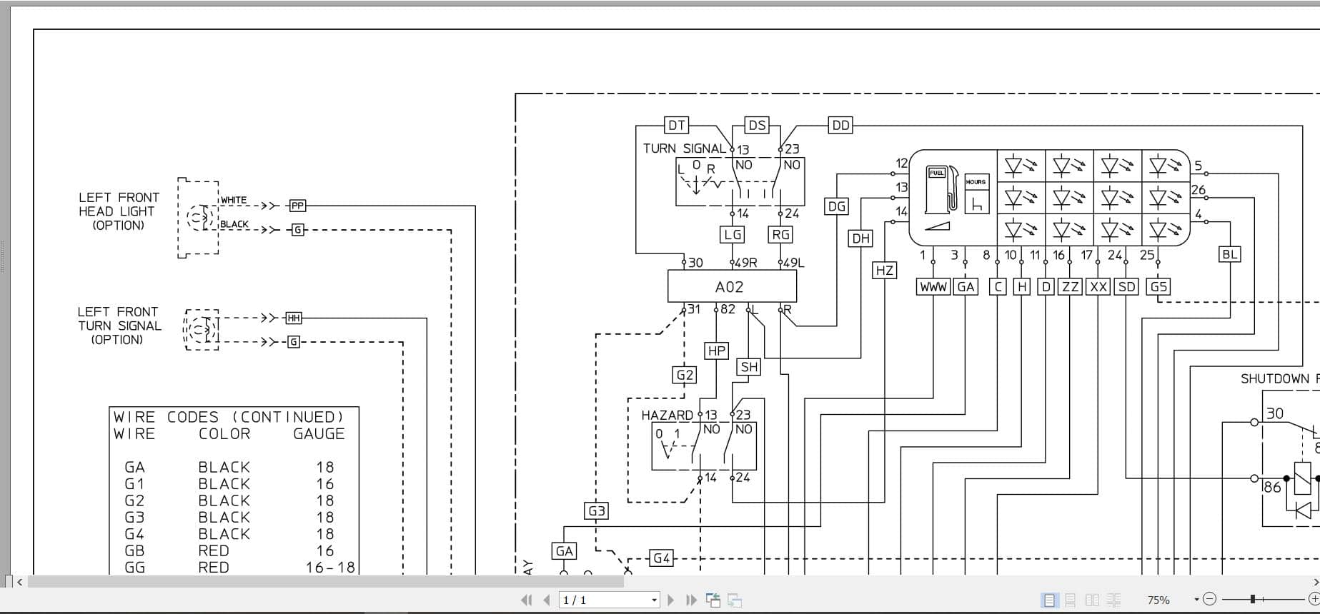The width and height of the screenshot is (1320, 614).
Task: Click the DG wire label box
Action: coord(836,207)
